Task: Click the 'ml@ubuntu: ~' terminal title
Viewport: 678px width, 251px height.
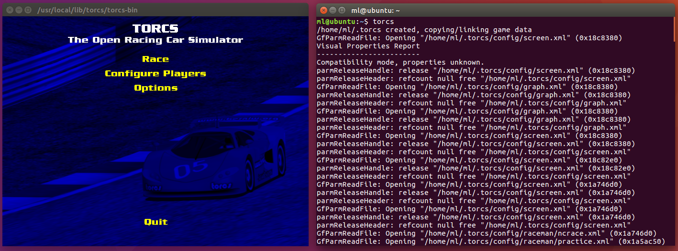Action: click(x=376, y=10)
